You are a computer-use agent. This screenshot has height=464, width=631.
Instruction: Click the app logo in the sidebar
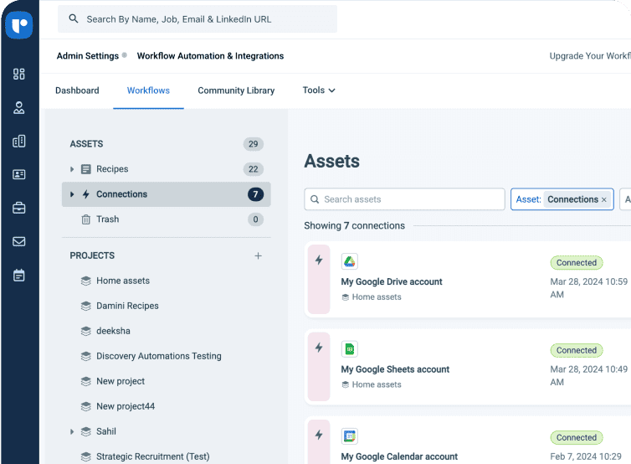[18, 25]
